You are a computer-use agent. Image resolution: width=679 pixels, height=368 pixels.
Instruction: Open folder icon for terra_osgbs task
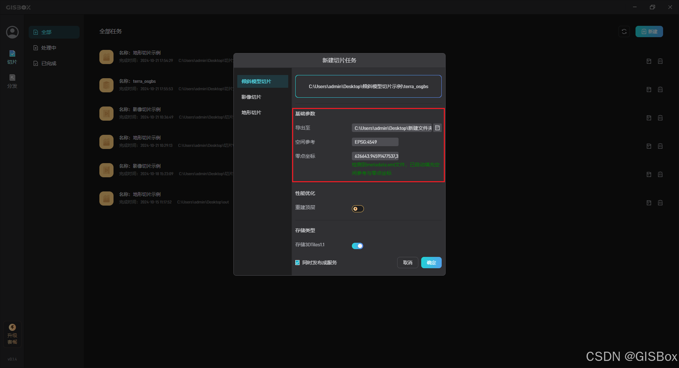coord(649,90)
